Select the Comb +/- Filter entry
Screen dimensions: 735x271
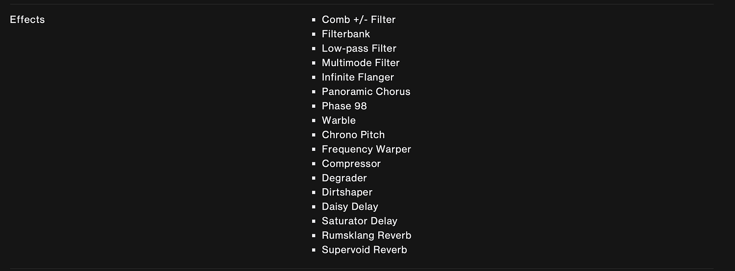coord(359,20)
